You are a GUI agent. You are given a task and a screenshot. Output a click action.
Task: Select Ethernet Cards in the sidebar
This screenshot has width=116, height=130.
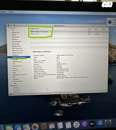pyautogui.click(x=18, y=51)
